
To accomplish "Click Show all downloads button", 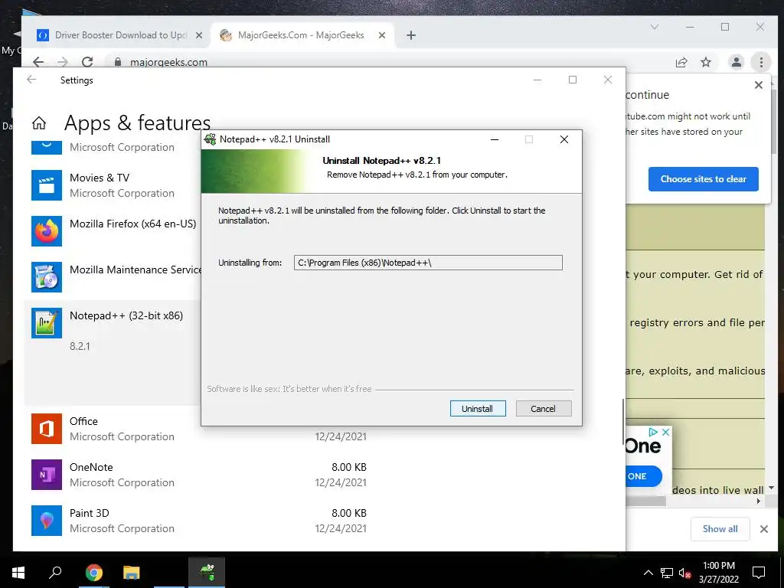I will coord(720,529).
